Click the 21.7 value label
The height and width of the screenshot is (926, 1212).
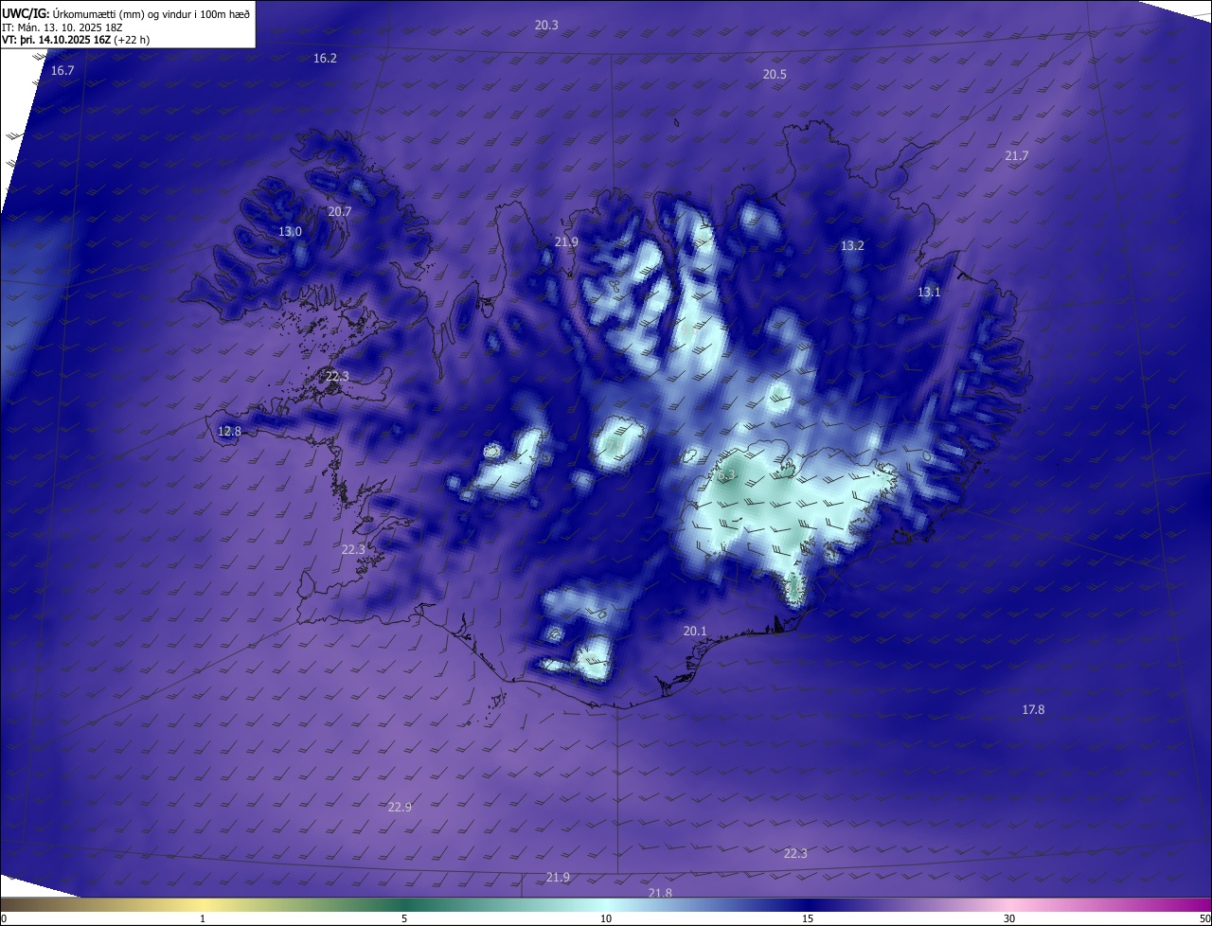click(1016, 156)
